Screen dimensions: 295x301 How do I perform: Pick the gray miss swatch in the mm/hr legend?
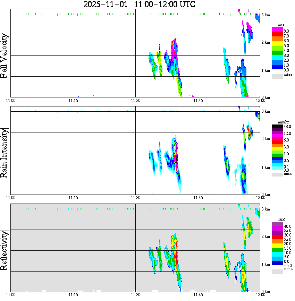coord(277,175)
